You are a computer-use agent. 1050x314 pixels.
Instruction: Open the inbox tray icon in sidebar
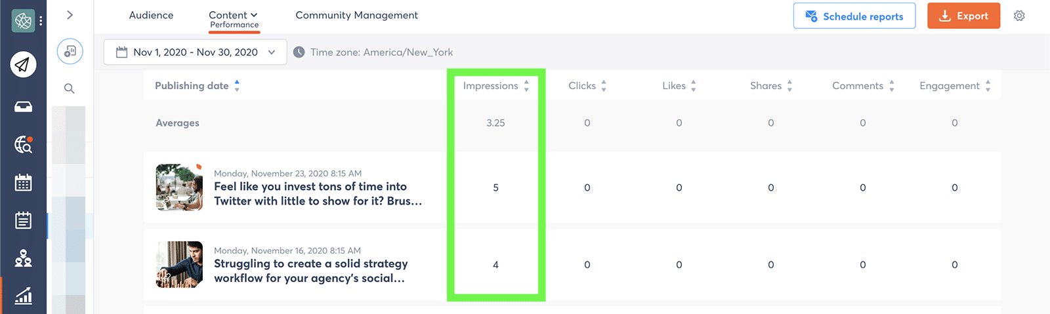click(23, 107)
